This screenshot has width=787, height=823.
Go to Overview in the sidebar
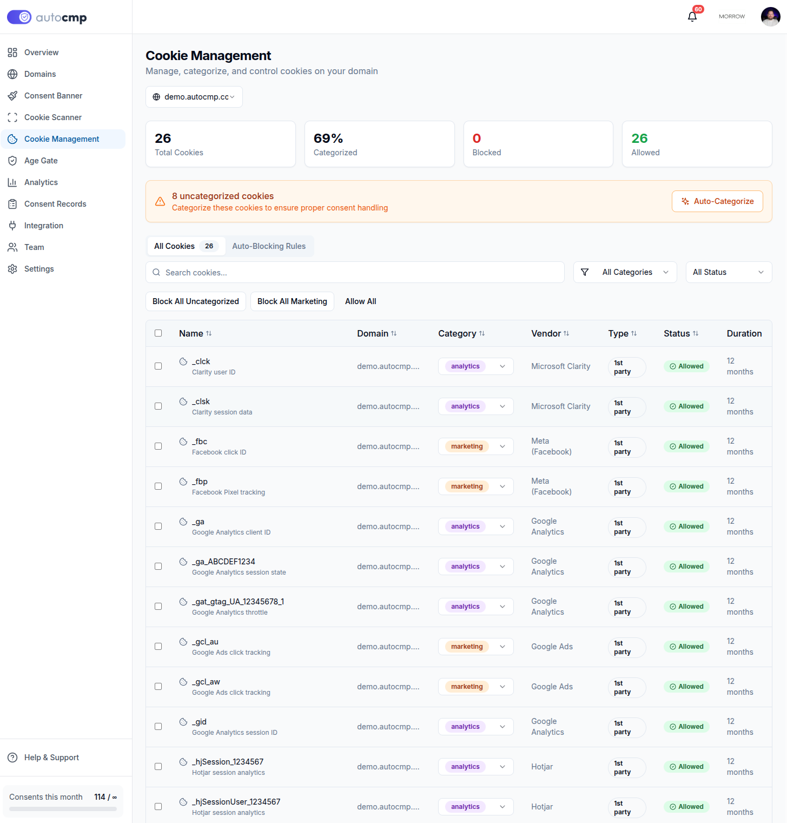pyautogui.click(x=63, y=52)
